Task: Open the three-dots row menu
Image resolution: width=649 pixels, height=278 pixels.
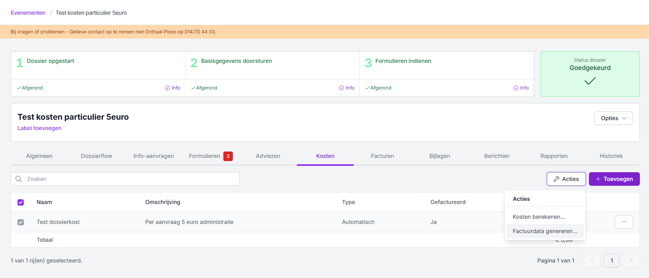Action: coord(624,222)
